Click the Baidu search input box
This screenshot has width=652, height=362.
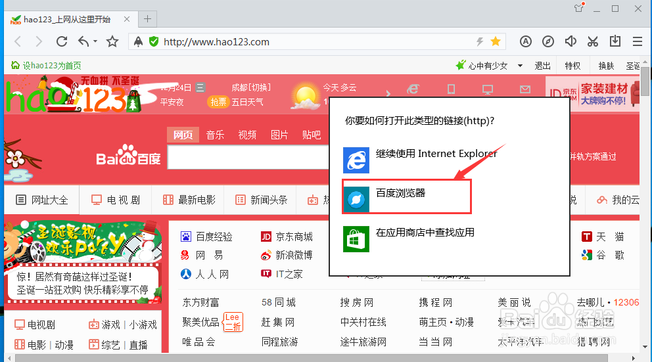248,156
